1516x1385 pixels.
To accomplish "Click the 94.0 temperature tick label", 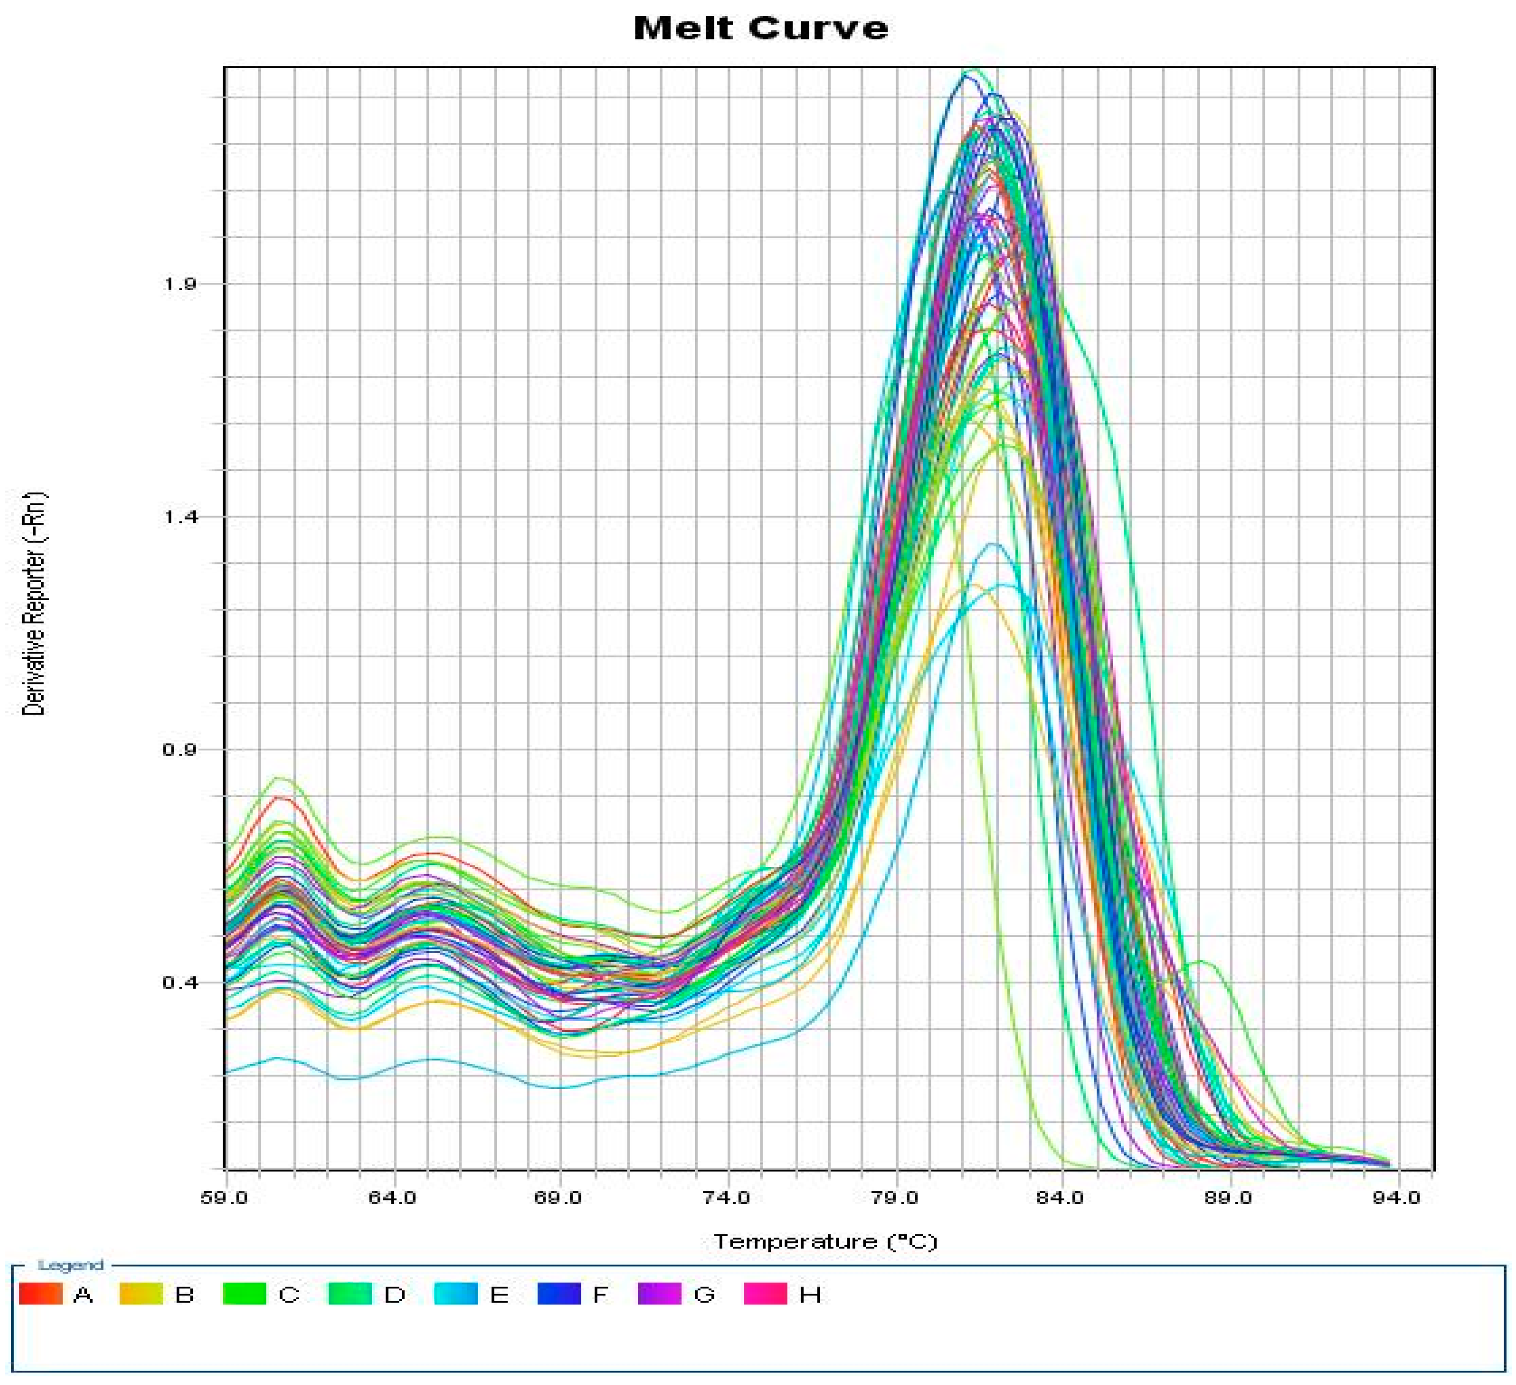I will 1395,1198.
